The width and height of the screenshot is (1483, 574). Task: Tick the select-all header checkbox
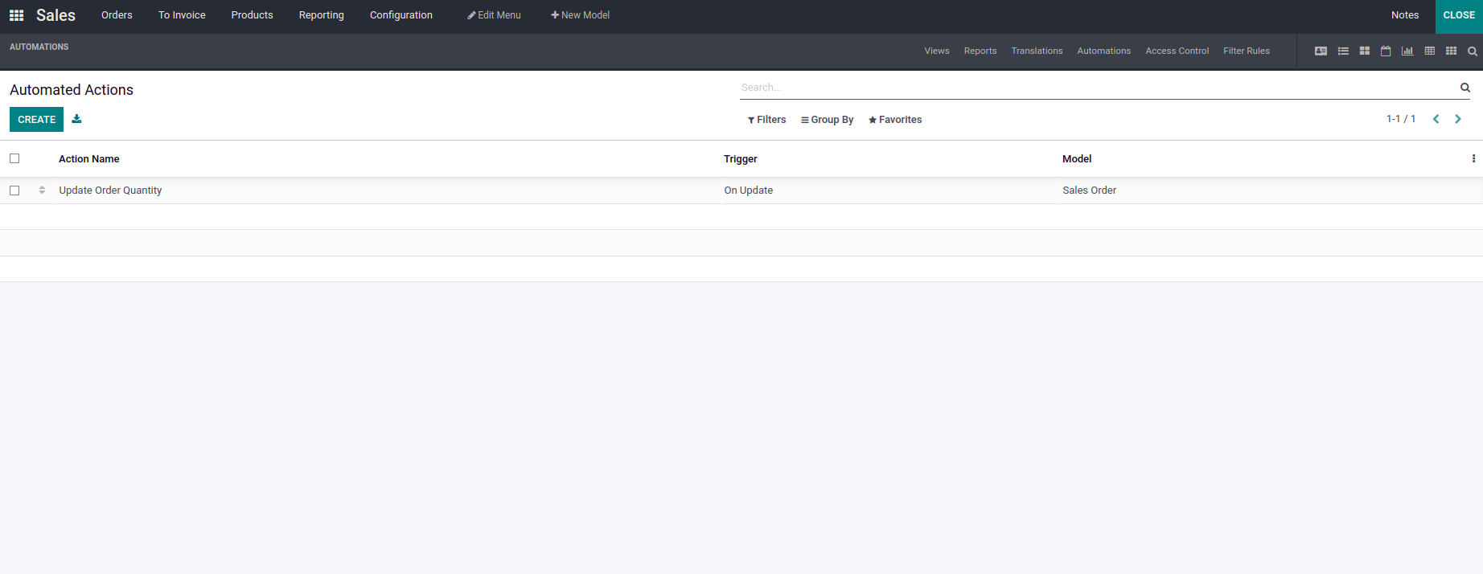pos(14,158)
